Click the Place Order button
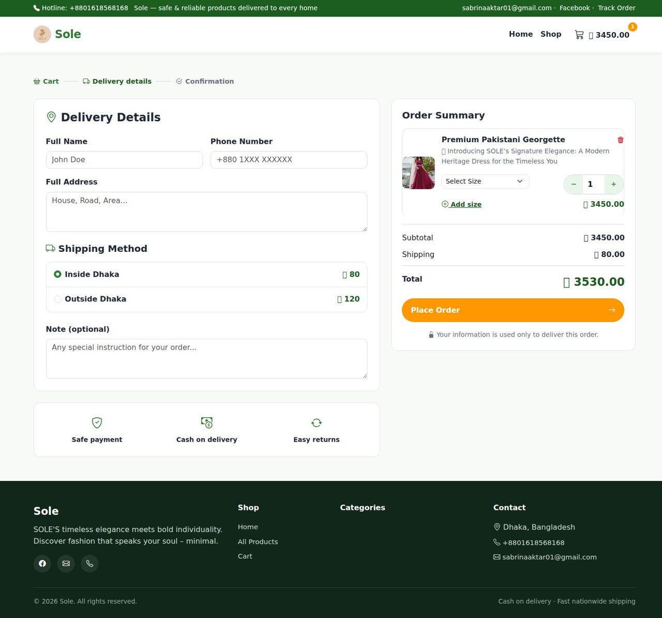Screen dimensions: 662x618 [513, 310]
